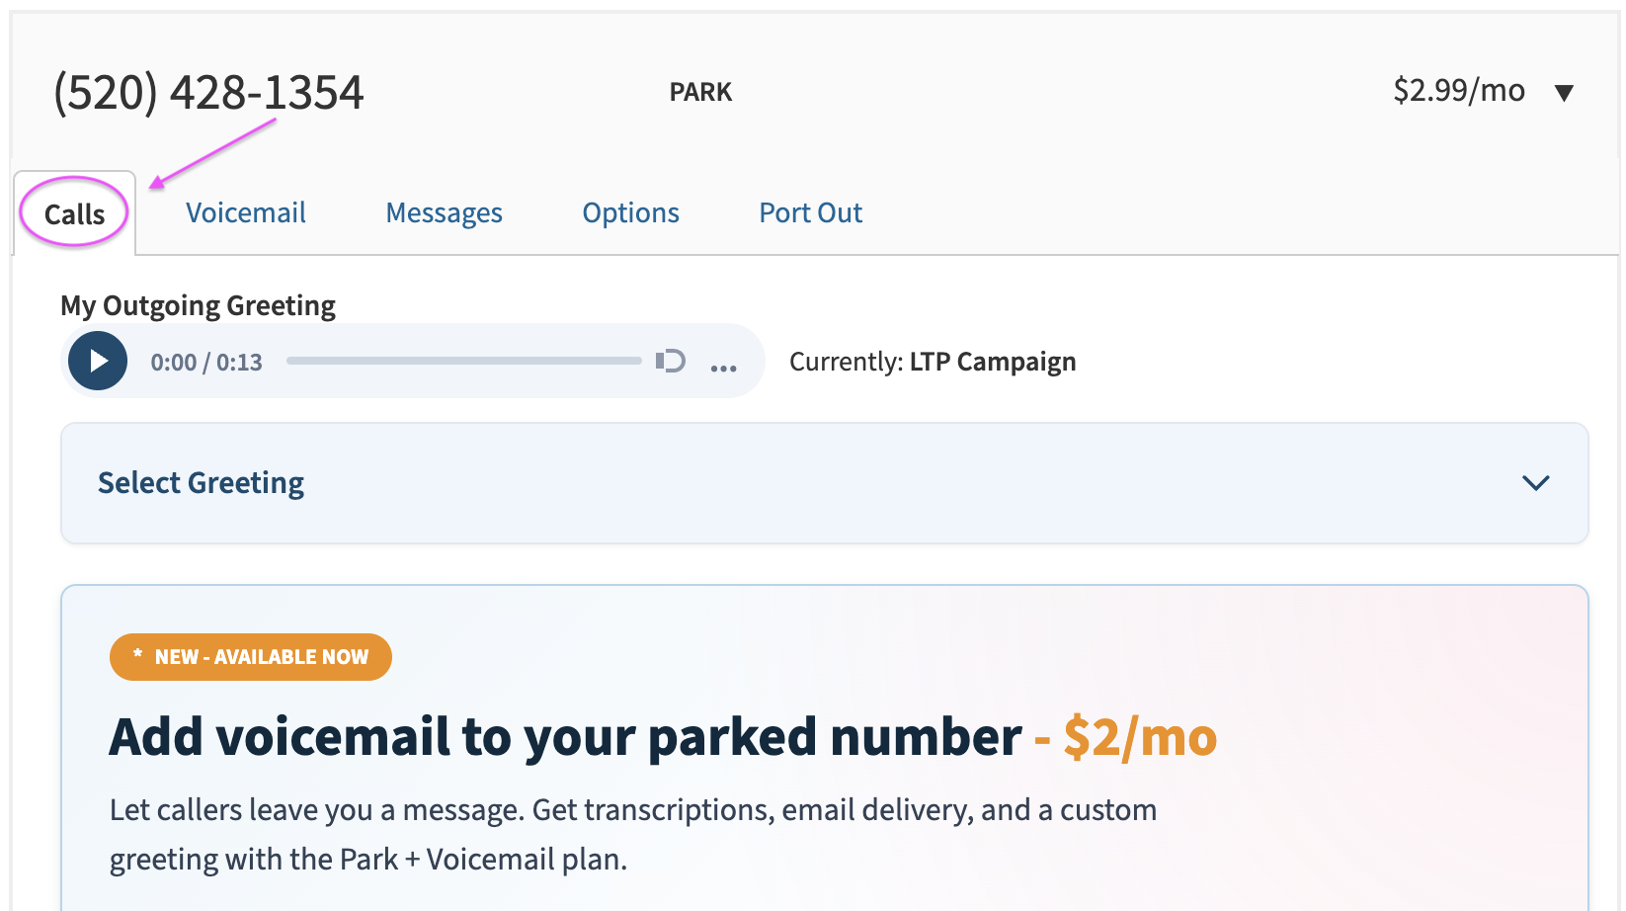Click the PARK status label
This screenshot has height=911, width=1626.
(x=700, y=92)
